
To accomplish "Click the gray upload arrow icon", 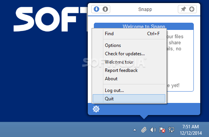I will tap(105, 9).
